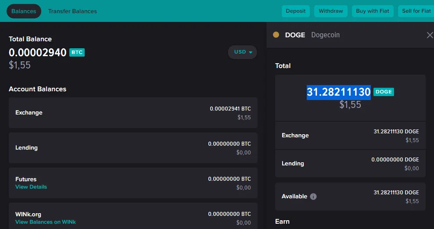Click the Withdraw button
Image resolution: width=434 pixels, height=229 pixels.
[x=331, y=11]
